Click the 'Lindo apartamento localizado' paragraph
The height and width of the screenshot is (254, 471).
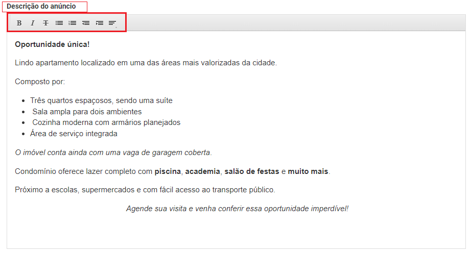coord(146,63)
